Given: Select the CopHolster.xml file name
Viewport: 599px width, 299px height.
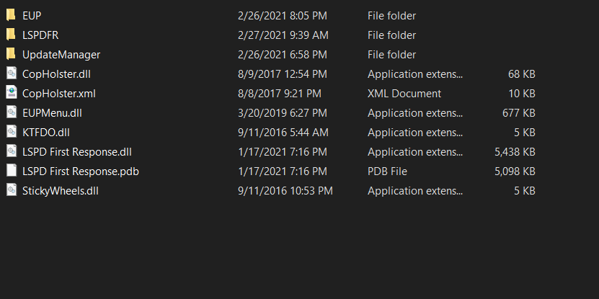Looking at the screenshot, I should click(59, 94).
